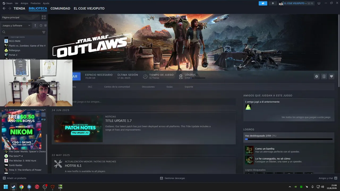Toggle the ready-to-play filter icon
The width and height of the screenshot is (340, 191).
tap(45, 25)
